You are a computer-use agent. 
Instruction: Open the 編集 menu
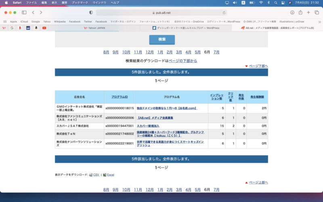click(x=44, y=3)
